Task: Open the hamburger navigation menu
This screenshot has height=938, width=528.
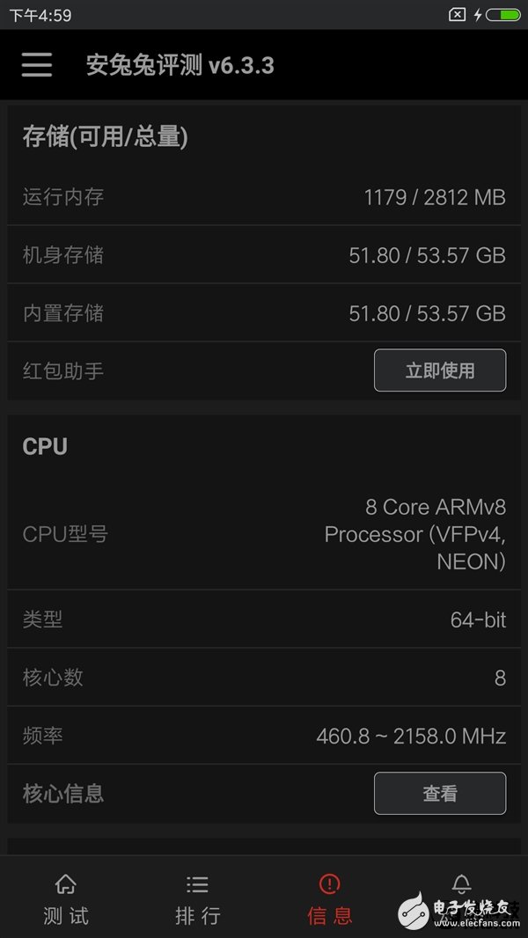Action: coord(36,64)
